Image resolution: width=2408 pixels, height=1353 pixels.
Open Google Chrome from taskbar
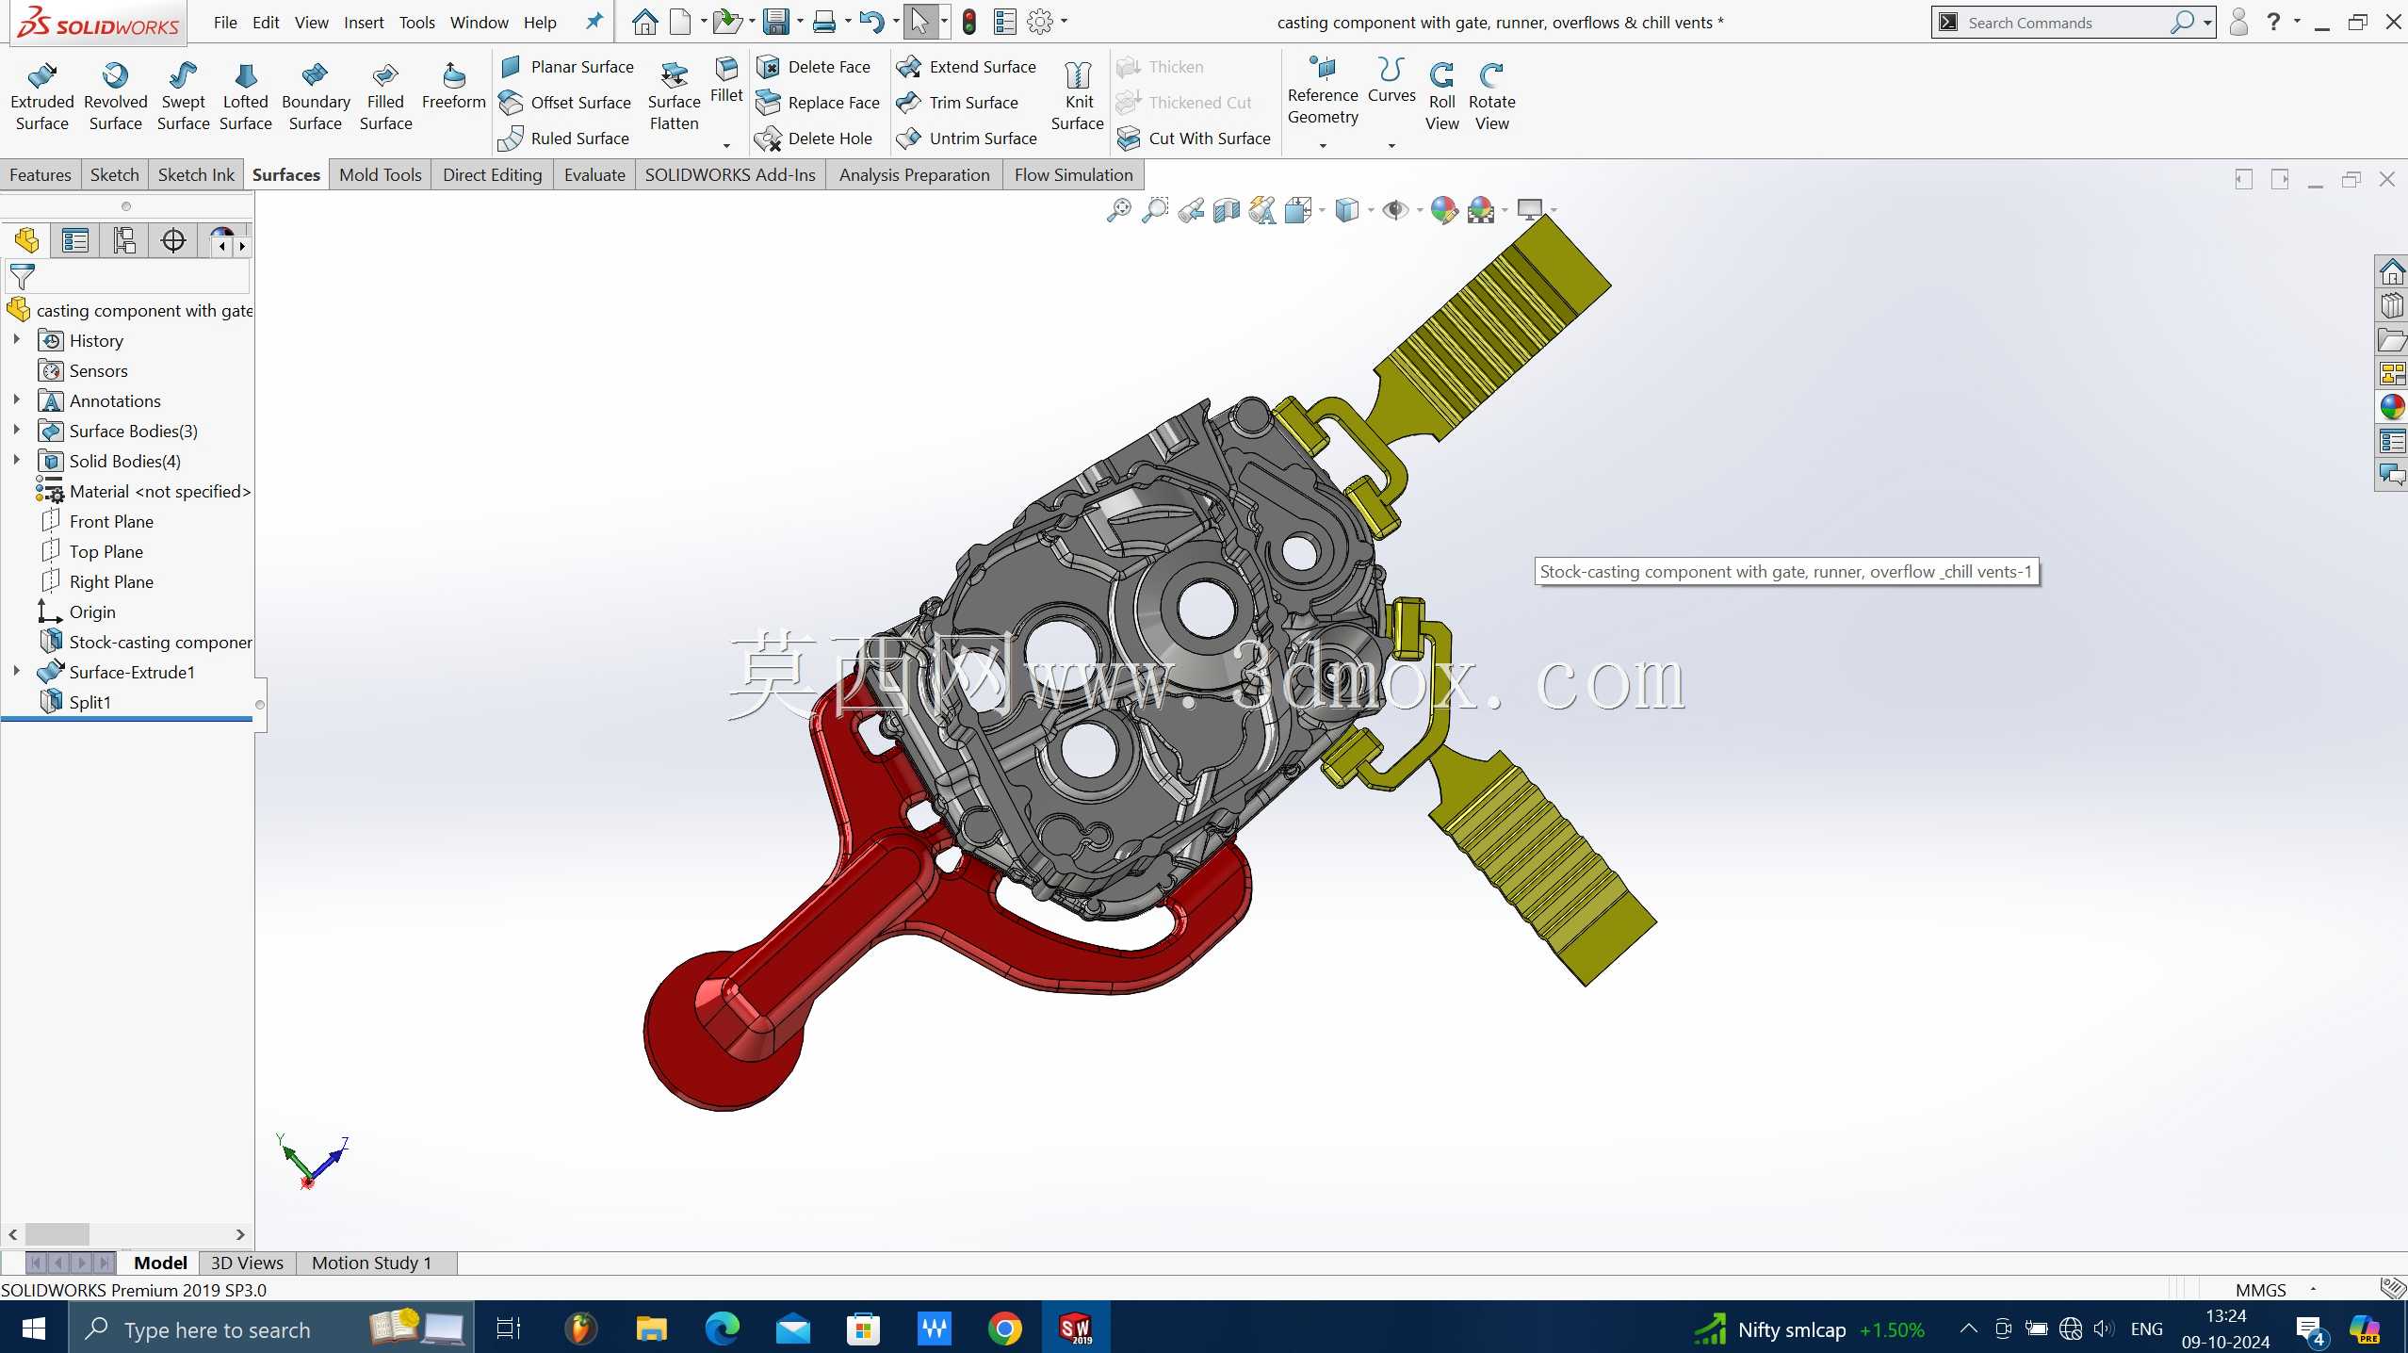click(1004, 1329)
